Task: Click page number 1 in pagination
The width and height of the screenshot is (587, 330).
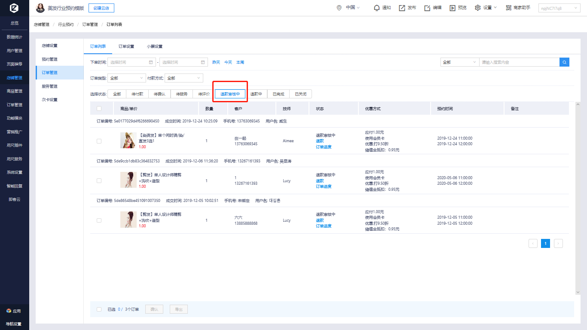Action: [545, 243]
